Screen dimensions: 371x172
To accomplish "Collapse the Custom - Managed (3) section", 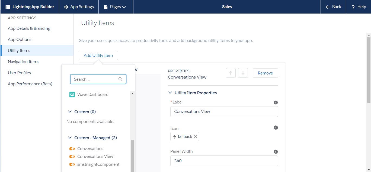I will click(70, 138).
